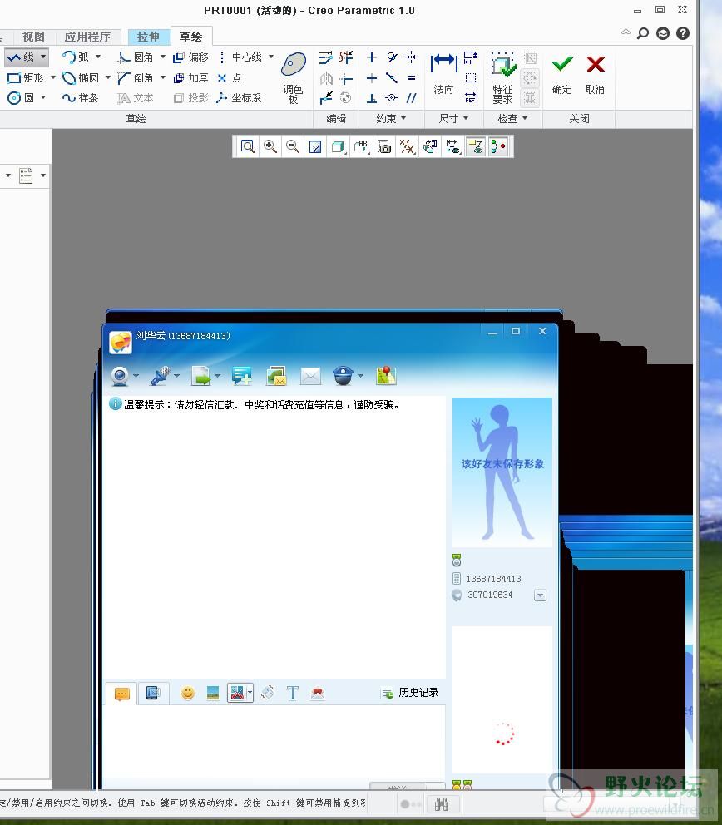
Task: Click the font T formatting icon
Action: click(x=293, y=693)
